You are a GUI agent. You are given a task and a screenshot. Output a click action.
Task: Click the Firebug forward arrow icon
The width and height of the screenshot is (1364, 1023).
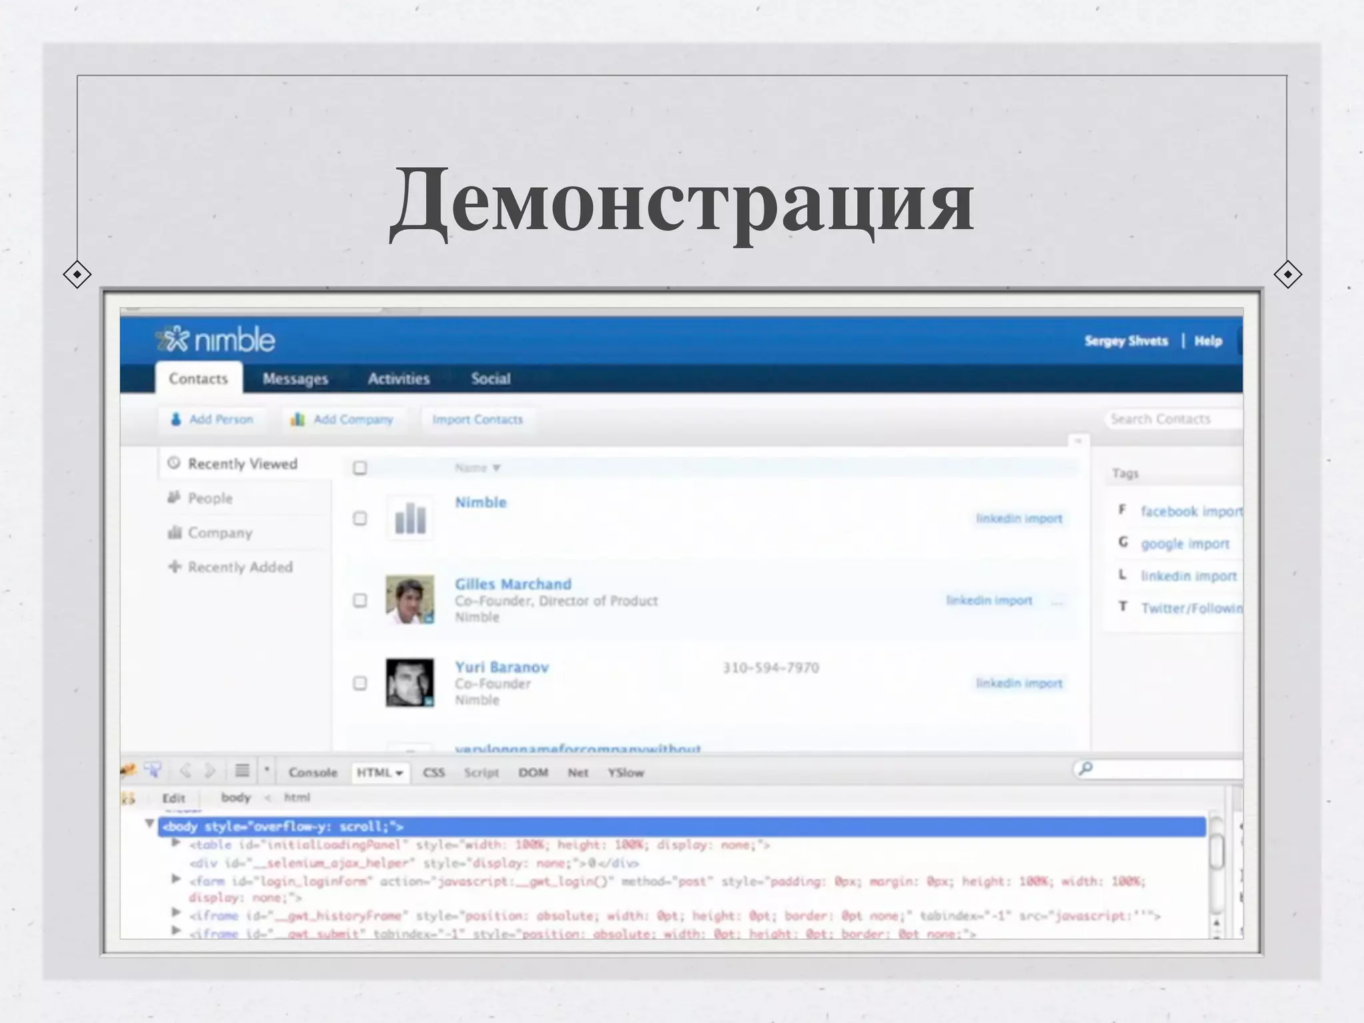[210, 771]
